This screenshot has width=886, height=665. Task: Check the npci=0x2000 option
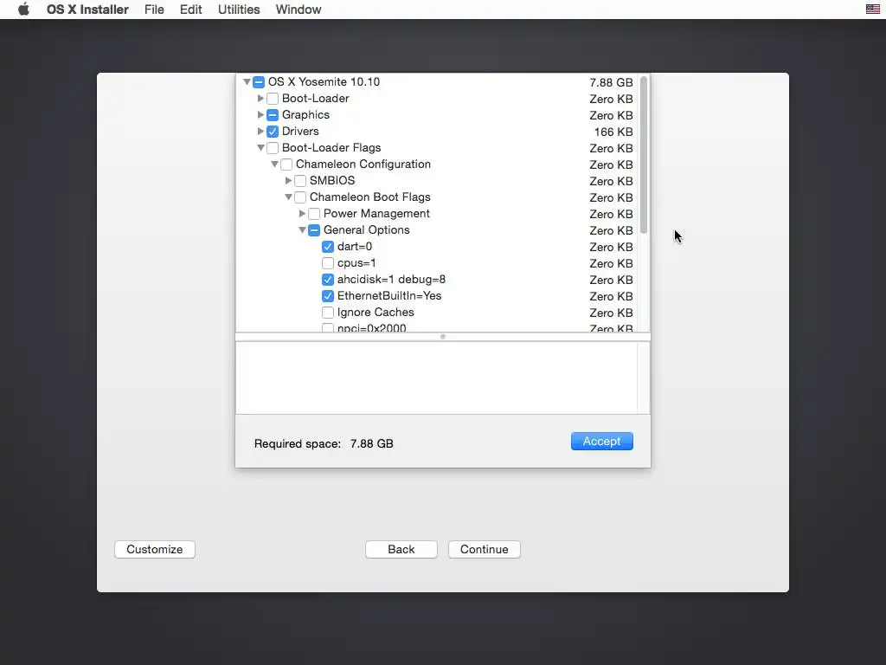(x=328, y=328)
